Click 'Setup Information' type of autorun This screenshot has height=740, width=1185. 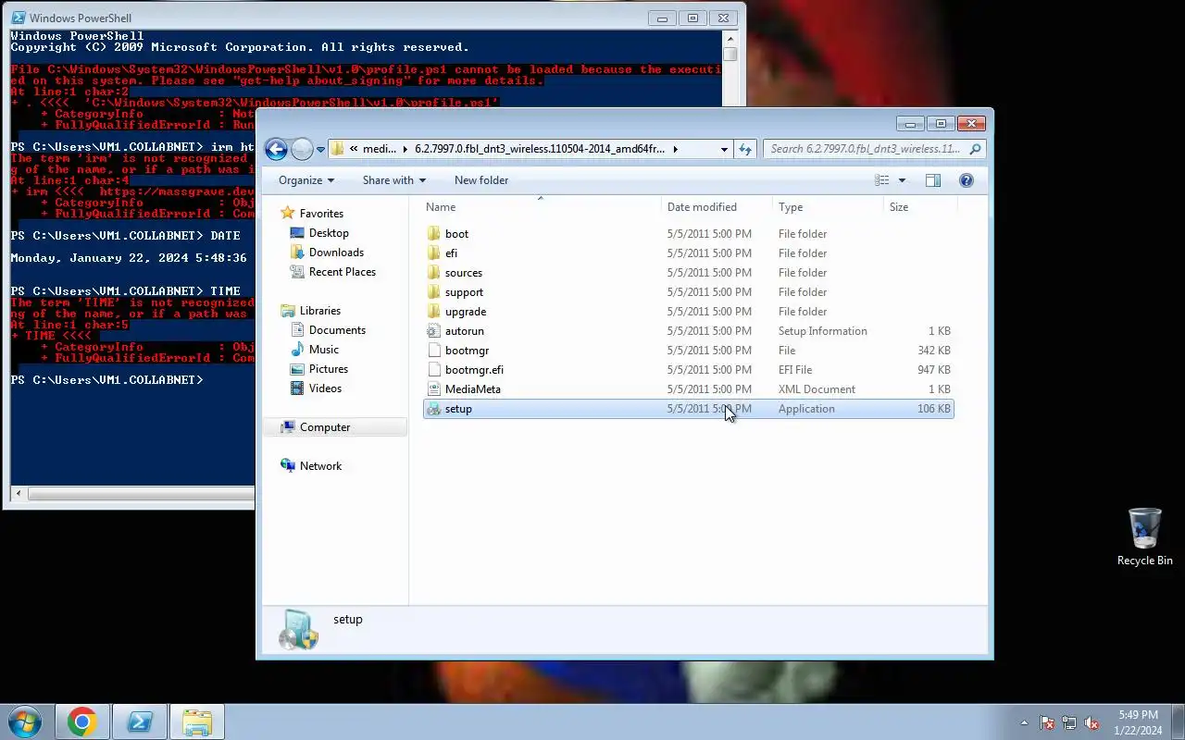pyautogui.click(x=823, y=331)
